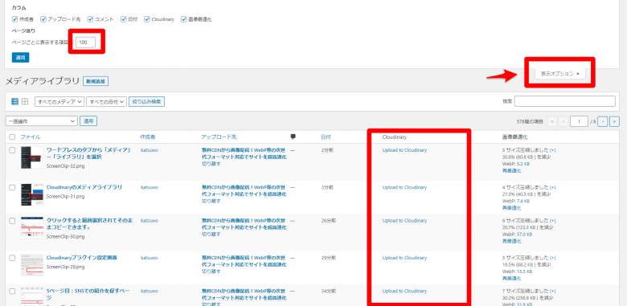The height and width of the screenshot is (306, 627).
Task: Open 'Cloudinaryプラグイン設定画面' media title
Action: click(81, 258)
